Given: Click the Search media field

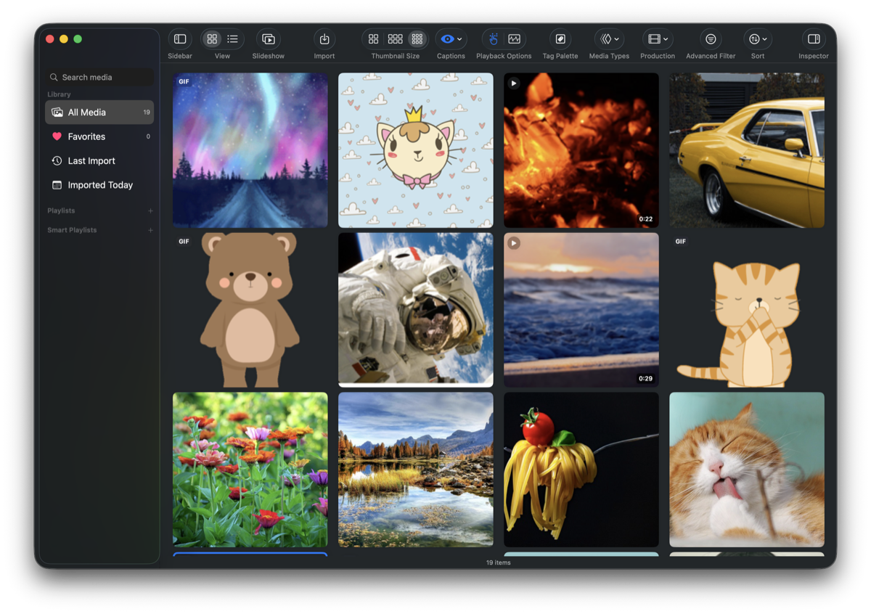Looking at the screenshot, I should [99, 77].
